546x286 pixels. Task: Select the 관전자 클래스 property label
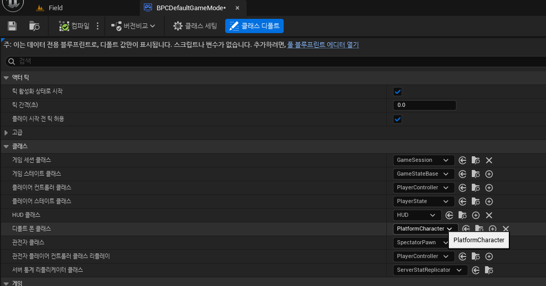28,242
